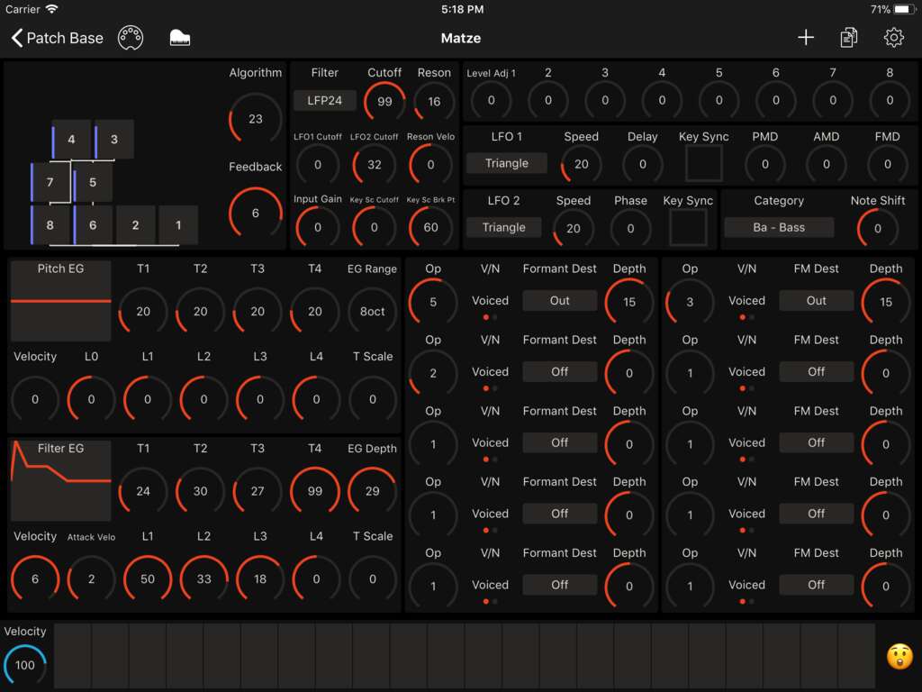The width and height of the screenshot is (922, 692).
Task: Select the Level Adj 1 knob
Action: click(x=491, y=100)
